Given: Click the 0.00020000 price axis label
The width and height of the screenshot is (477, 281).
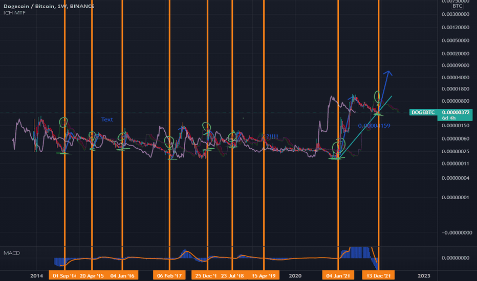Looking at the screenshot, I should [x=456, y=54].
